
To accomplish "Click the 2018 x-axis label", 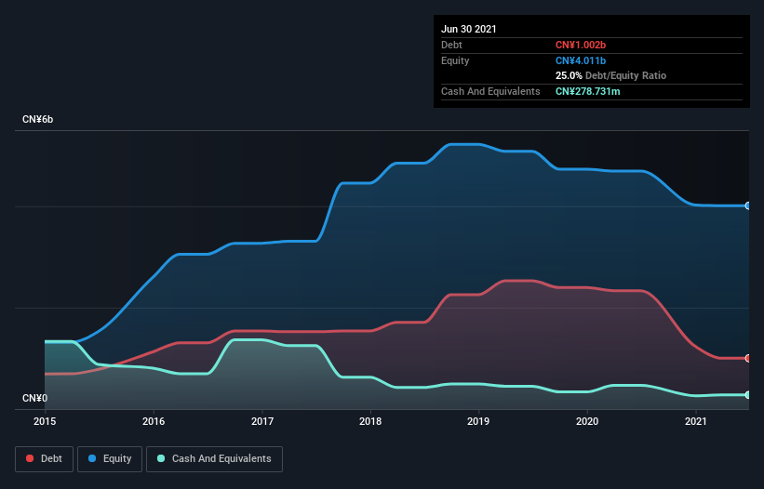I will coord(370,421).
